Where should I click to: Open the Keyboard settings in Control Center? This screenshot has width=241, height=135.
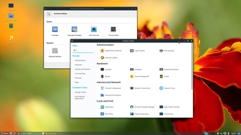coord(136,70)
